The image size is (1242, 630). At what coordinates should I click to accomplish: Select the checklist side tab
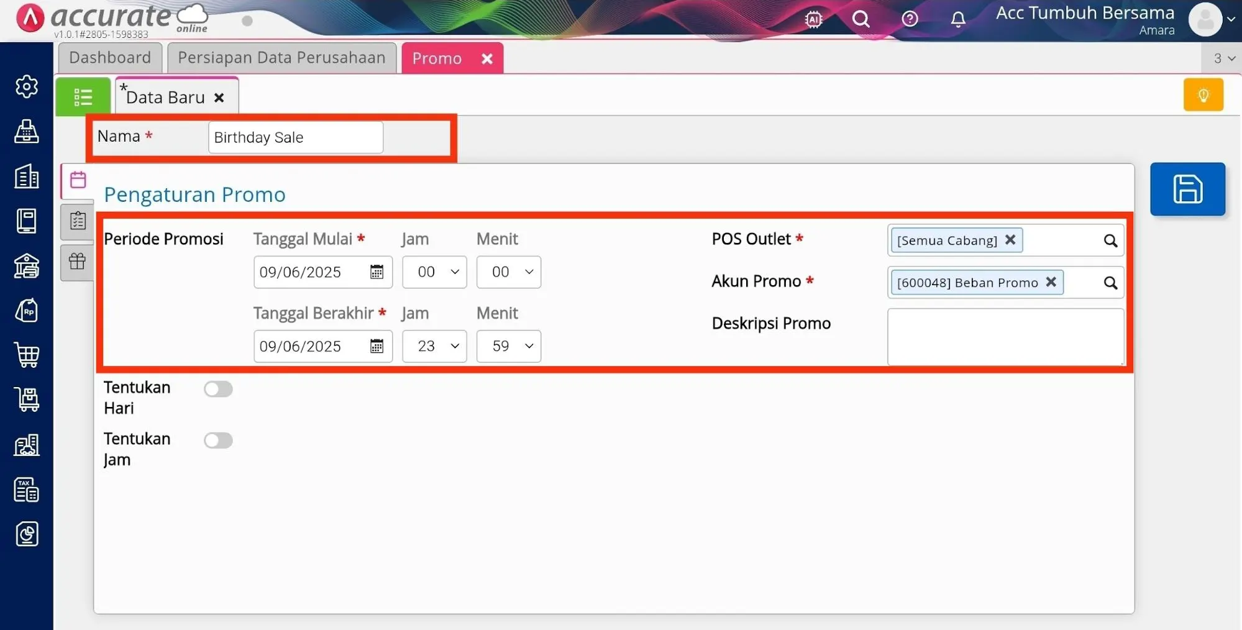(x=78, y=221)
